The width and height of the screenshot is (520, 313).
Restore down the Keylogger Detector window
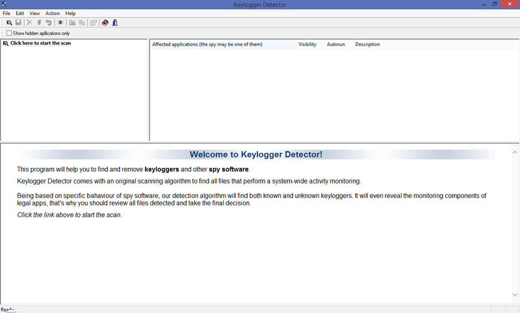tap(495, 5)
